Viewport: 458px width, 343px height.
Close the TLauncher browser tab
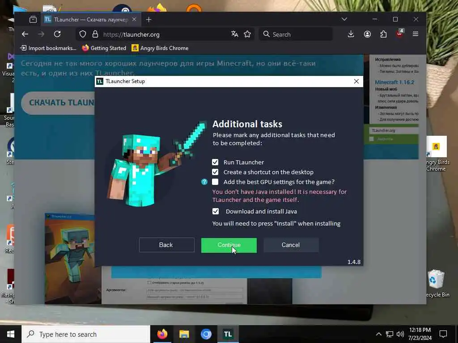click(134, 19)
